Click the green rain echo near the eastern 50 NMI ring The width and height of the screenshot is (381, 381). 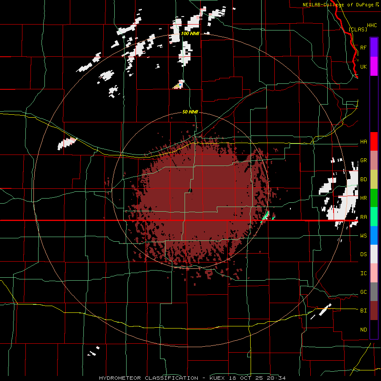pos(265,217)
